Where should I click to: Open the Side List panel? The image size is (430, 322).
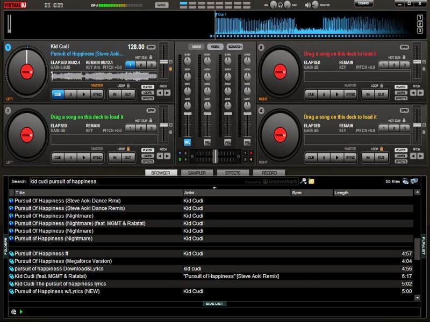point(214,303)
